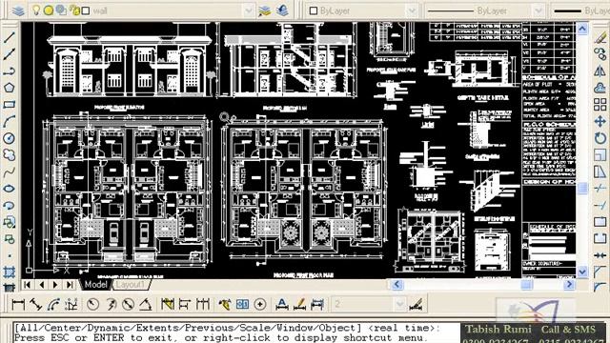Select the Move tool
Screen dimensions: 610x343
[x=600, y=121]
